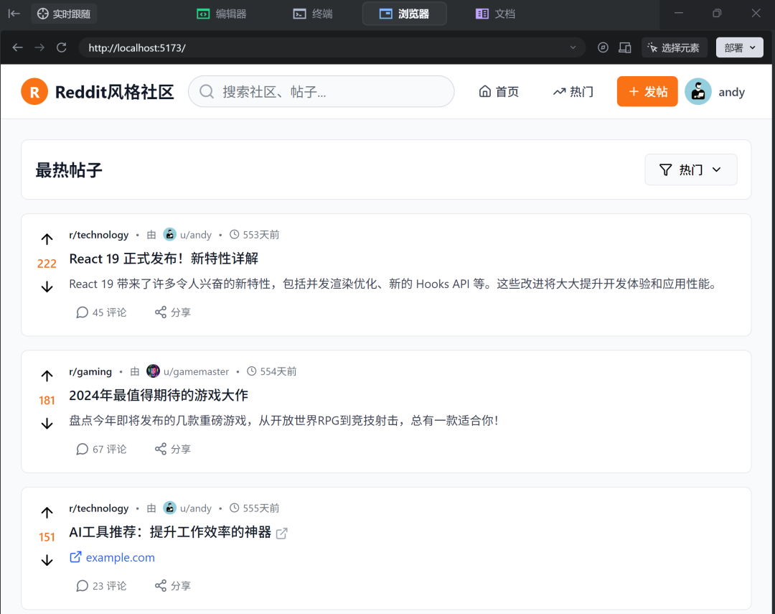Open andy's profile avatar in header

pos(698,91)
